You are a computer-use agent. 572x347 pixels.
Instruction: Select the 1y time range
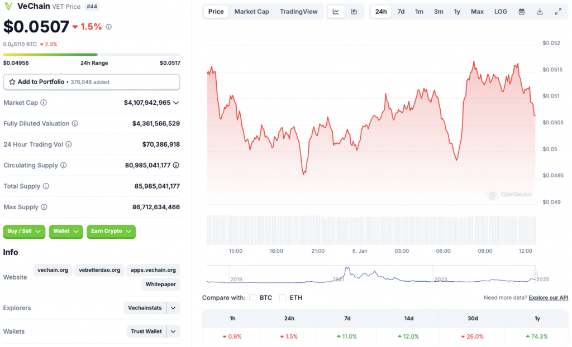pyautogui.click(x=457, y=12)
